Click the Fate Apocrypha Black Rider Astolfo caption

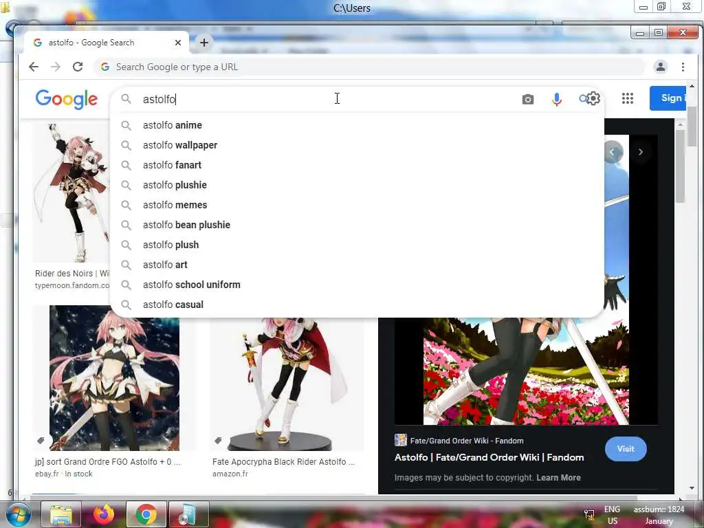coord(283,461)
